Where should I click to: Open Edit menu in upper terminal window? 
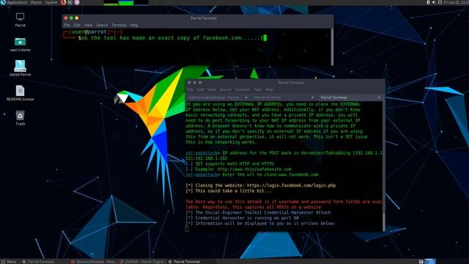(77, 25)
